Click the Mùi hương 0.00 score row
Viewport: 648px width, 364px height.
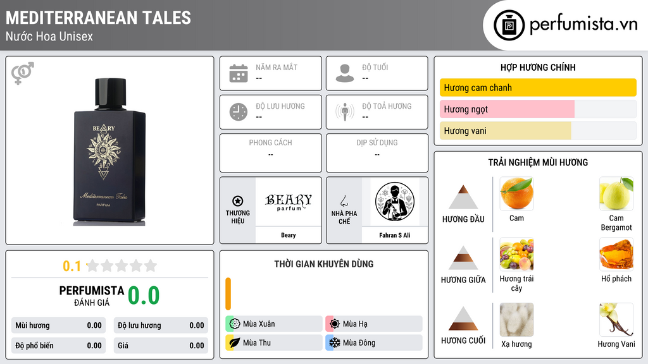click(59, 325)
